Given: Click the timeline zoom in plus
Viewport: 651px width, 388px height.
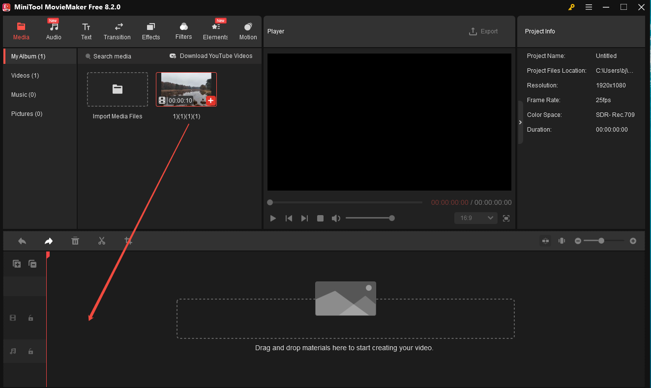Looking at the screenshot, I should pyautogui.click(x=633, y=241).
